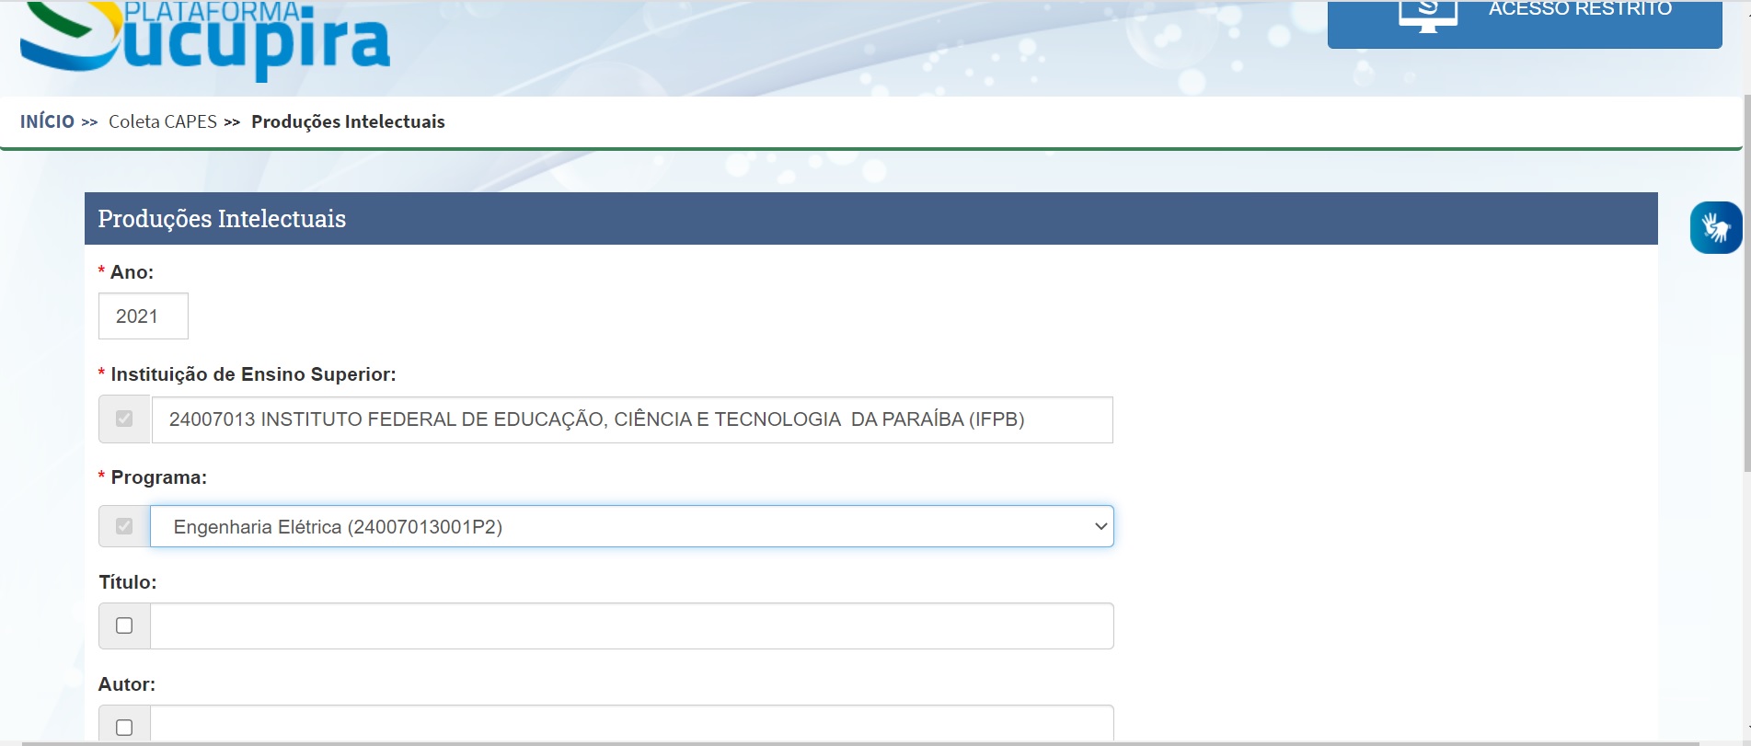Image resolution: width=1751 pixels, height=746 pixels.
Task: Open the Programa dropdown with Engenharia Elétrica
Action: [631, 526]
